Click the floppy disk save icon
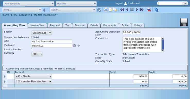 pos(184,22)
